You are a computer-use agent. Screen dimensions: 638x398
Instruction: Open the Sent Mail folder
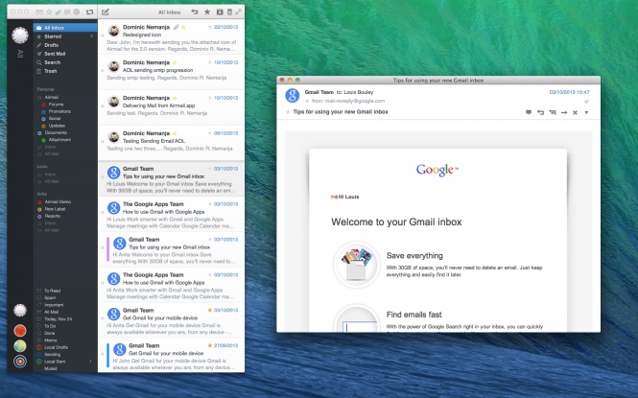(65, 54)
